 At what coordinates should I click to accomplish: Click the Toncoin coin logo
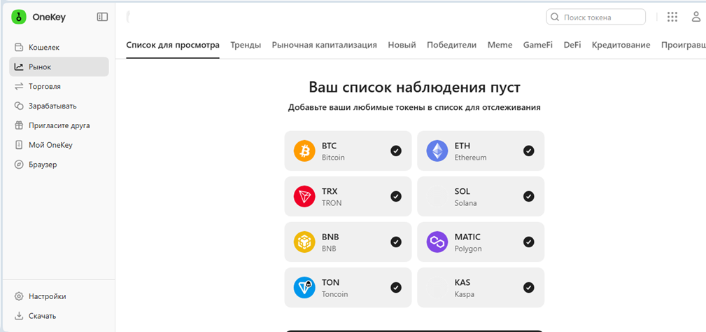pyautogui.click(x=304, y=288)
